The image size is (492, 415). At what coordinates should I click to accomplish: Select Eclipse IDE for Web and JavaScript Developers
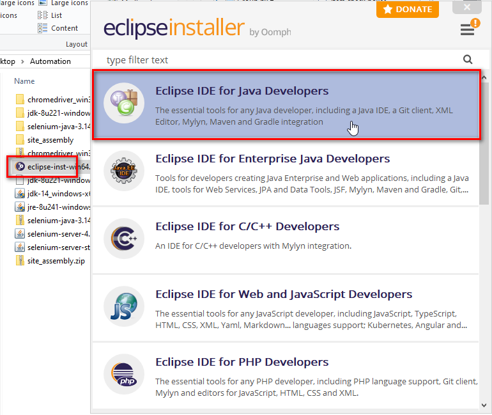pyautogui.click(x=286, y=308)
